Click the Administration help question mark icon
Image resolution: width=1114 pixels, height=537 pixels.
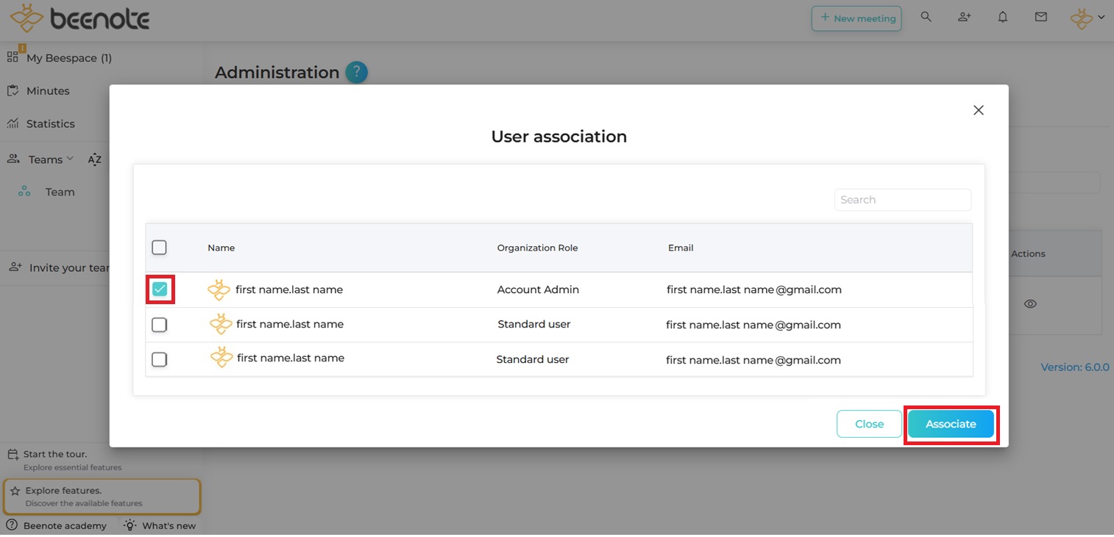coord(356,72)
